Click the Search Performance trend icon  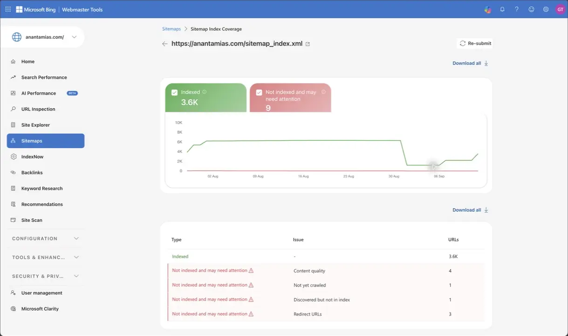coord(13,77)
